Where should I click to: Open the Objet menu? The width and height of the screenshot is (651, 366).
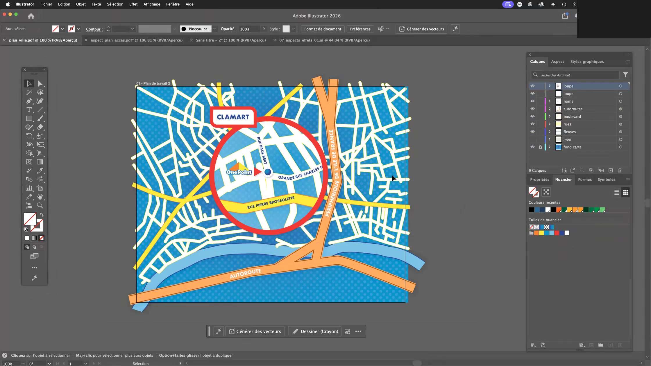tap(81, 4)
